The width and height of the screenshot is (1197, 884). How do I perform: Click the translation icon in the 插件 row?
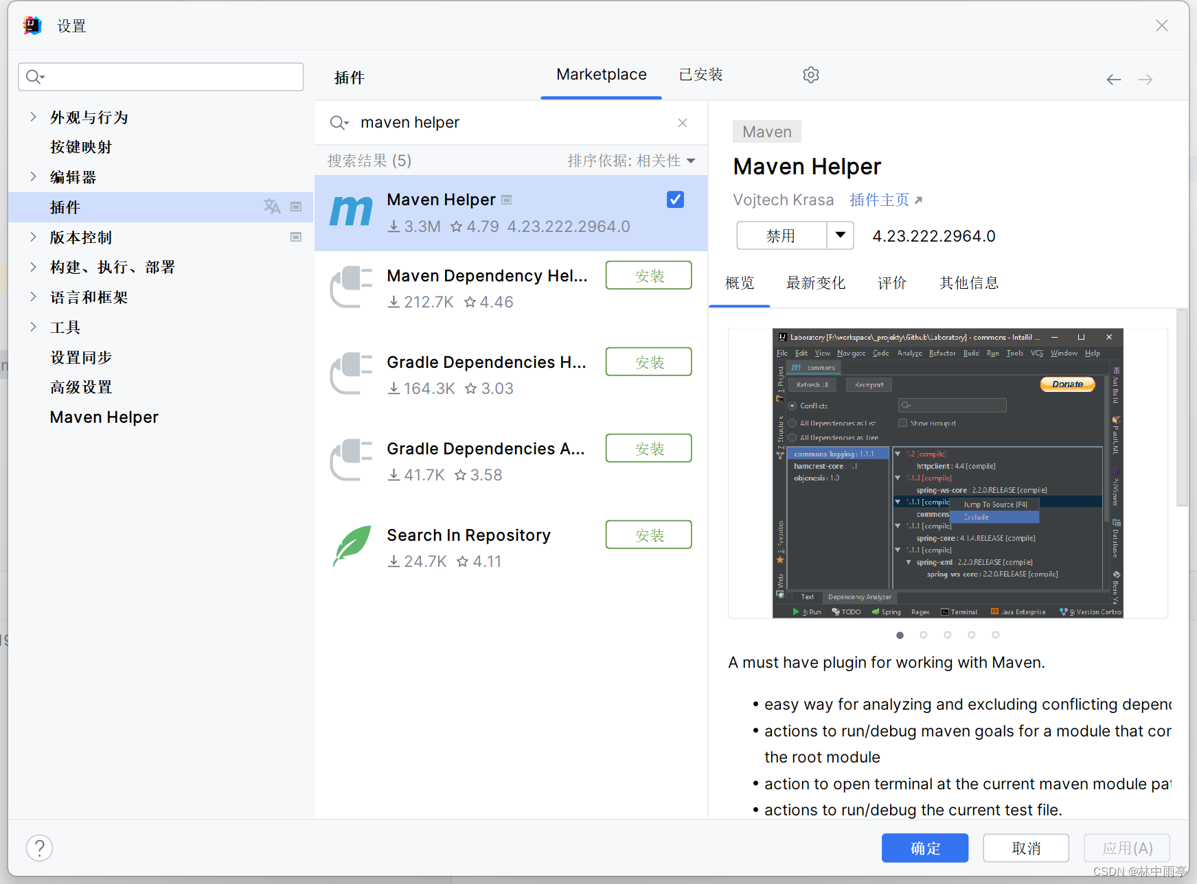tap(272, 207)
